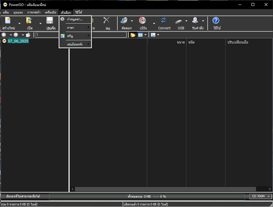Click the total size 0 MB progress bar
The width and height of the screenshot is (273, 207).
point(147,197)
